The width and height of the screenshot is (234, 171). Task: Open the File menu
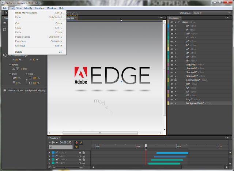pos(5,8)
